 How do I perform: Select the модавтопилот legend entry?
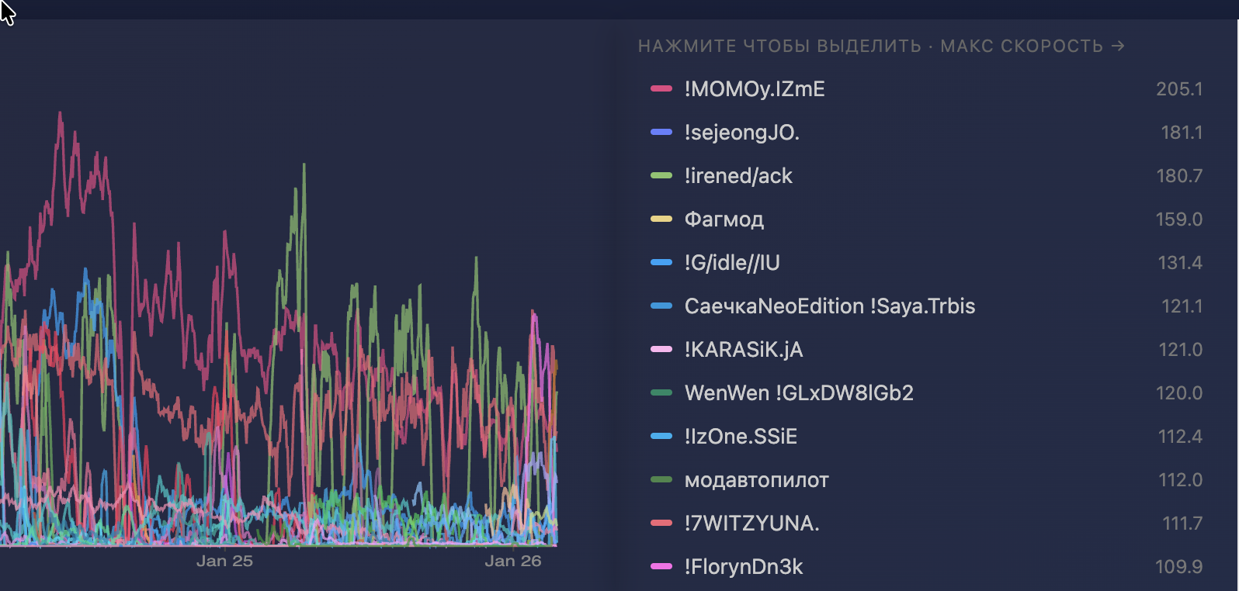[756, 480]
